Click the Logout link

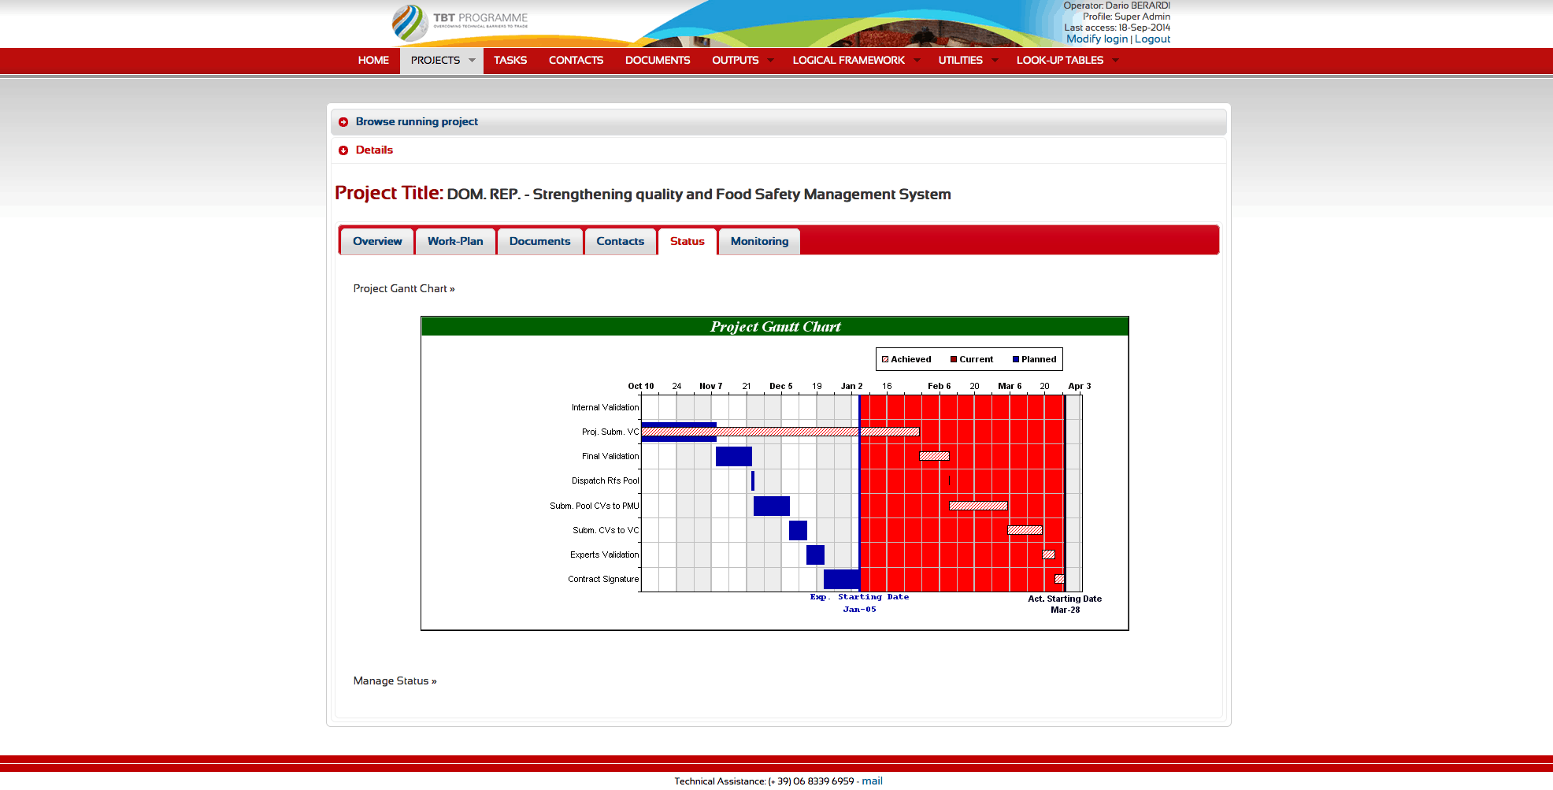pos(1152,39)
